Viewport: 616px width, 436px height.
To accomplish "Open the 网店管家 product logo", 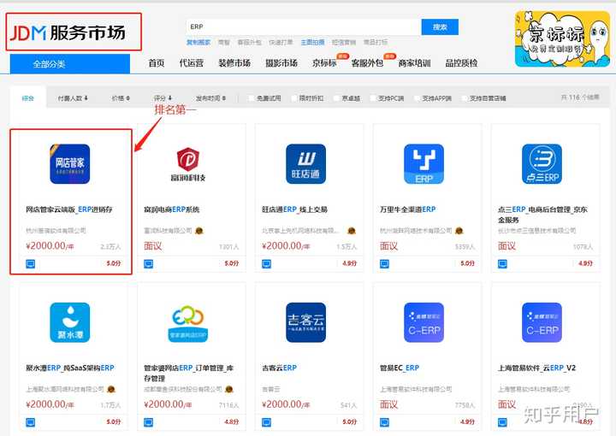I will click(70, 164).
